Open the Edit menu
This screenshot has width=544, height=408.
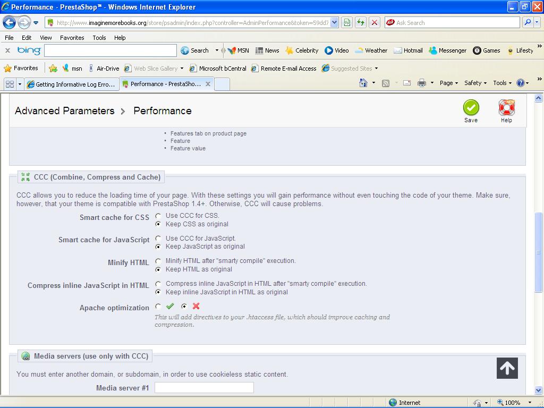pos(27,38)
